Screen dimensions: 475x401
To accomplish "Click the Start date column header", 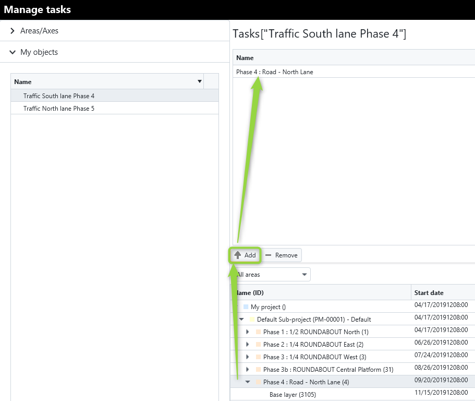I will 429,293.
